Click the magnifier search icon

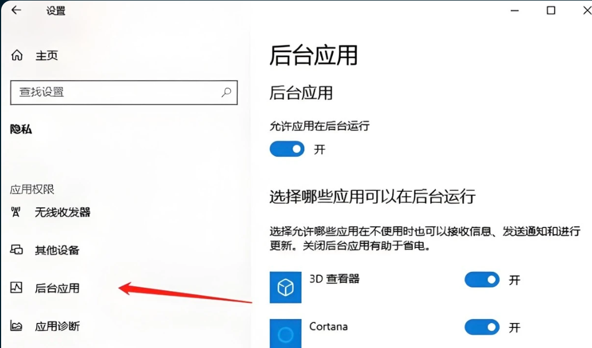click(x=226, y=92)
